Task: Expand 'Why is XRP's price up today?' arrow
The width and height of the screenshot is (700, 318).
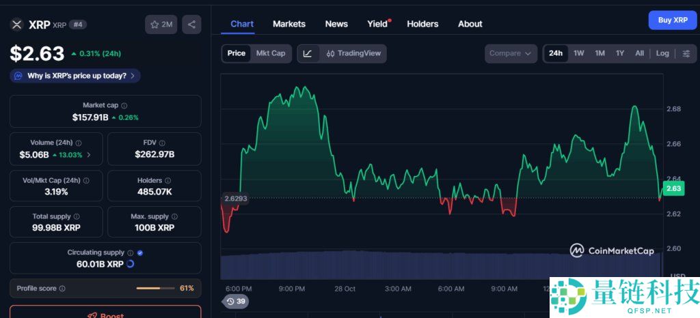Action: (x=133, y=76)
